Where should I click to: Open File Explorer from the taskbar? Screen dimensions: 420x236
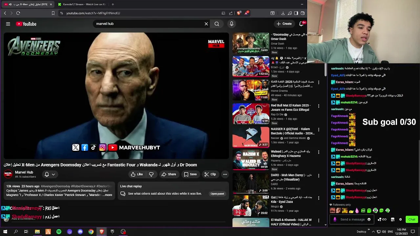coord(37,232)
